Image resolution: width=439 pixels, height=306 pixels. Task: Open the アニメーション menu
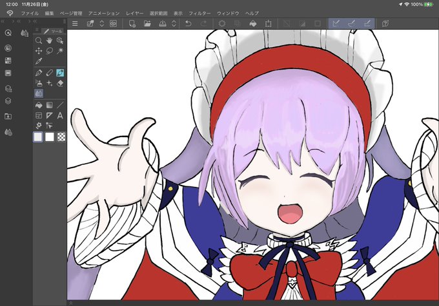click(x=104, y=13)
